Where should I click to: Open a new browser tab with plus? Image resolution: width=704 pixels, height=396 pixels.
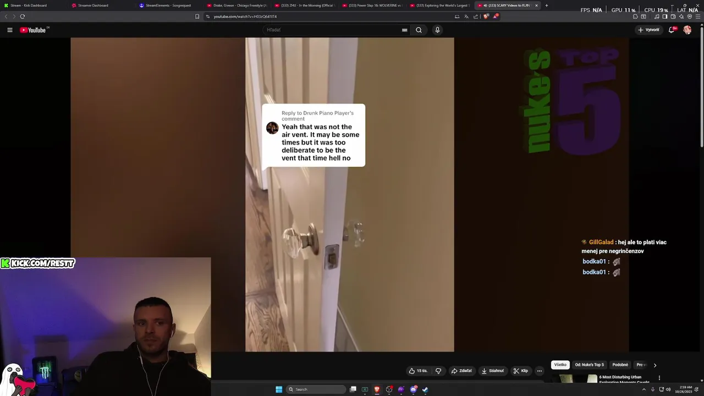[x=546, y=5]
